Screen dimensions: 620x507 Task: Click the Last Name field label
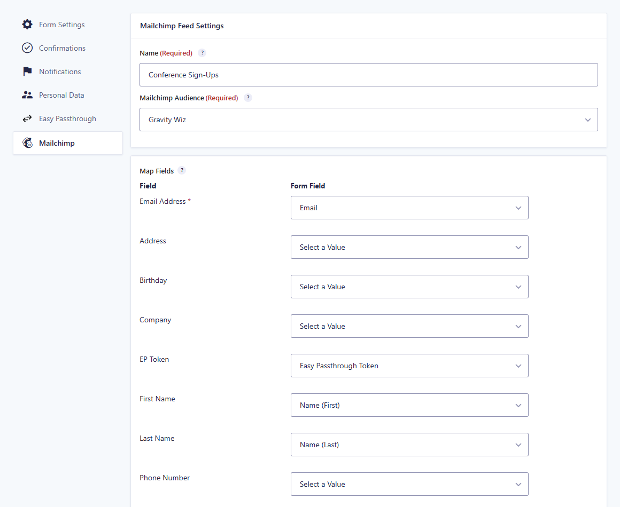click(157, 438)
